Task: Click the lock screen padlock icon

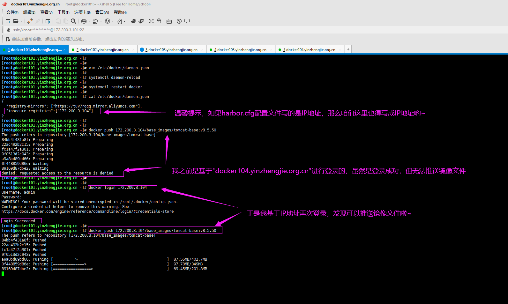Action: 159,21
